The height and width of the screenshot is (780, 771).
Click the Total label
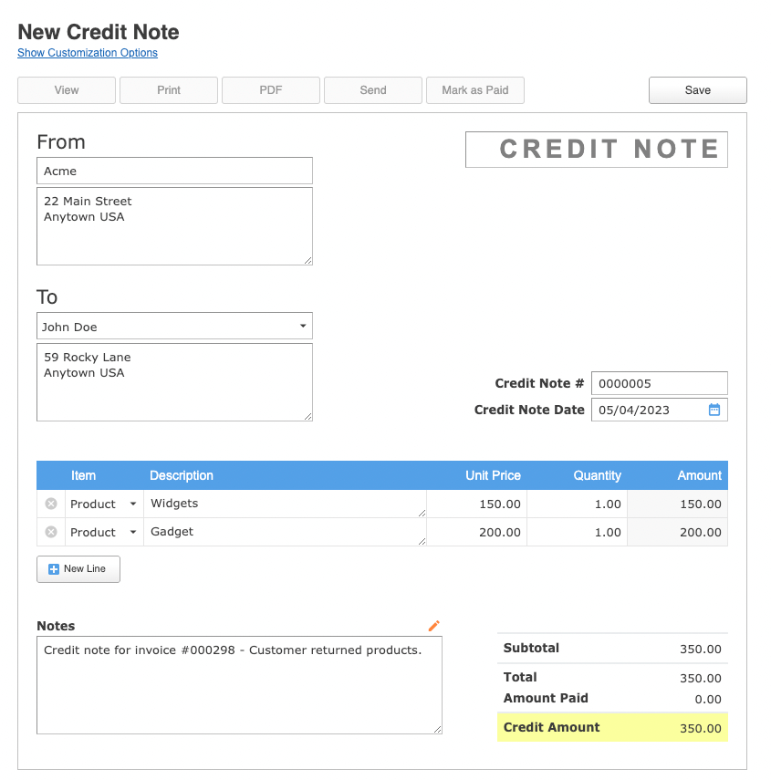coord(520,677)
